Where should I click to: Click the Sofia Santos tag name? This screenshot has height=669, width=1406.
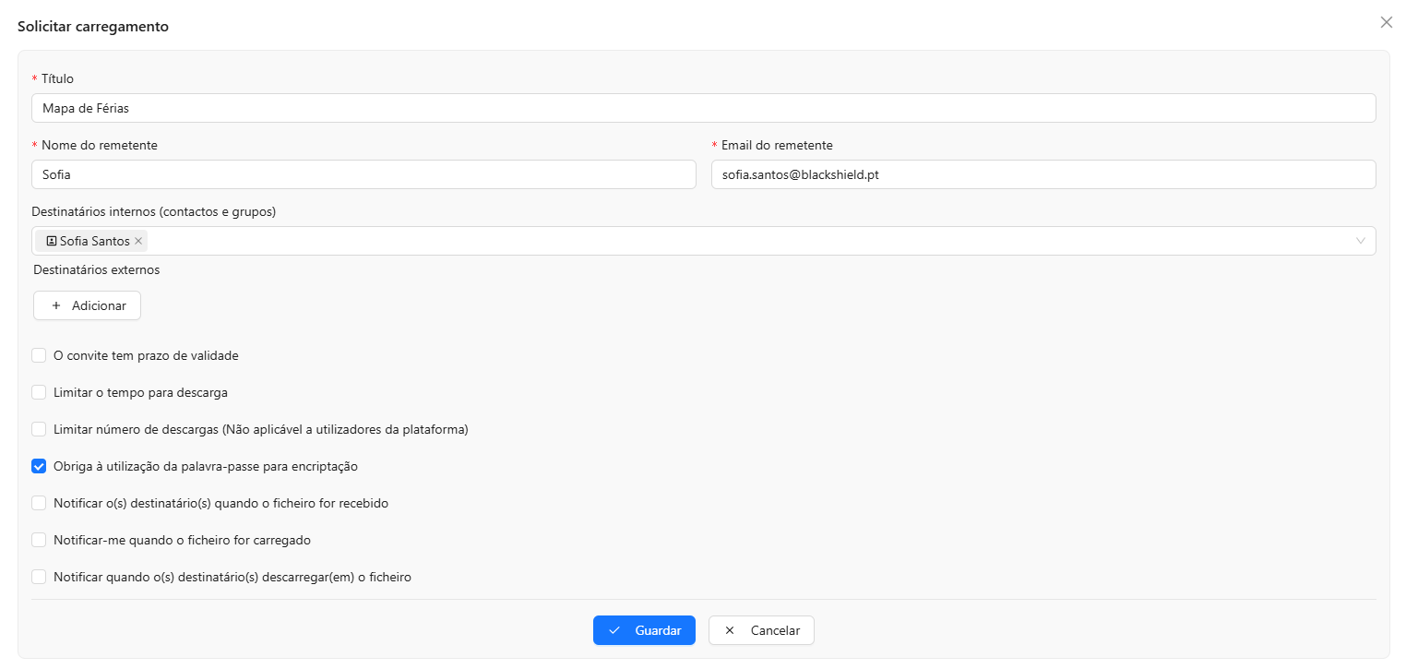(x=95, y=241)
